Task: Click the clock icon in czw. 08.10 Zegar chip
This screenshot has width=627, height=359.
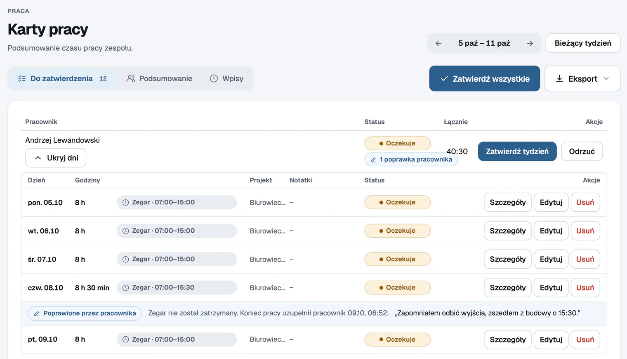Action: [126, 288]
